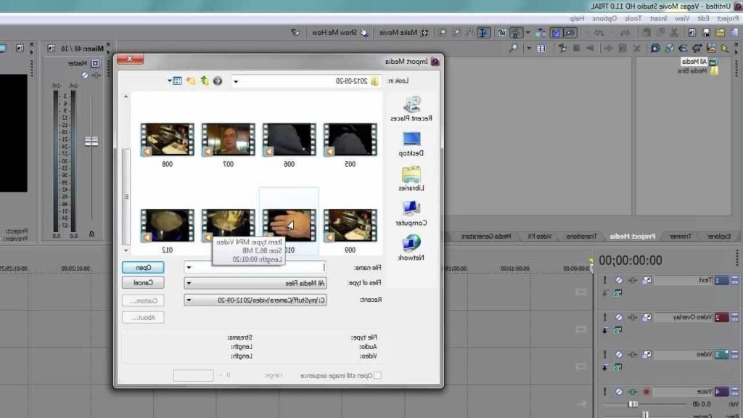The height and width of the screenshot is (418, 743).
Task: Create a new folder in dialog
Action: point(191,81)
